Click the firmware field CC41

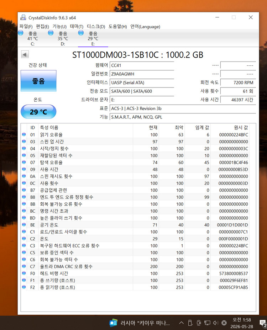(142, 65)
